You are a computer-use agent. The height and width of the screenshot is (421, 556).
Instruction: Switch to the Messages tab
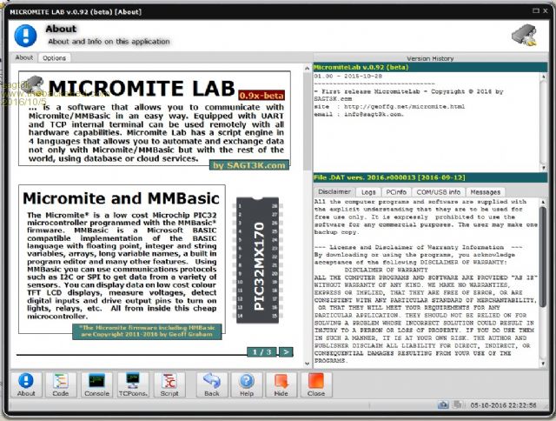pyautogui.click(x=484, y=191)
